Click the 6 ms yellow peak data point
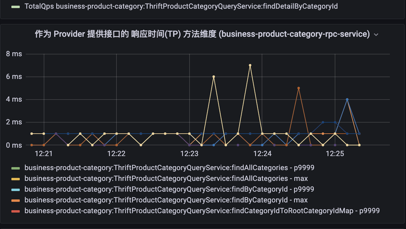The height and width of the screenshot is (229, 406). (214, 77)
